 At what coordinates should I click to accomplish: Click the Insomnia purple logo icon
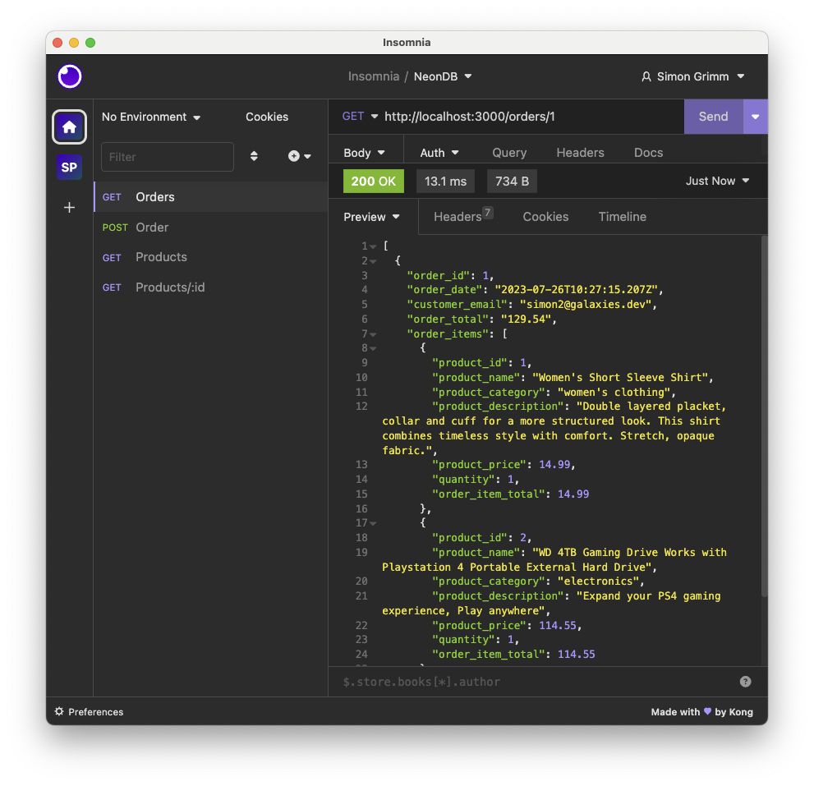[70, 76]
